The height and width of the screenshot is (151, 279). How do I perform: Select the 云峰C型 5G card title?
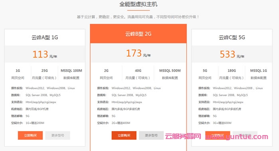[232, 37]
